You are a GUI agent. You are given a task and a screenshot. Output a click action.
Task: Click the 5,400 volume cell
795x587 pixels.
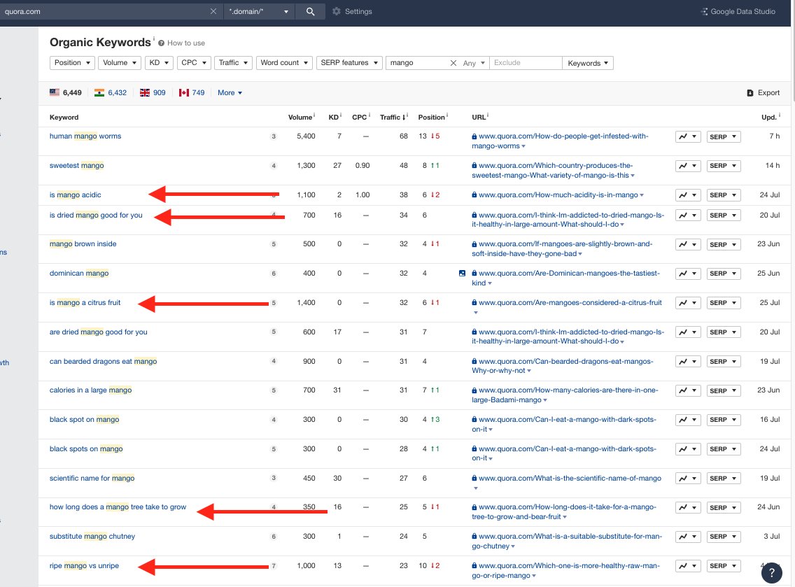[x=306, y=136]
